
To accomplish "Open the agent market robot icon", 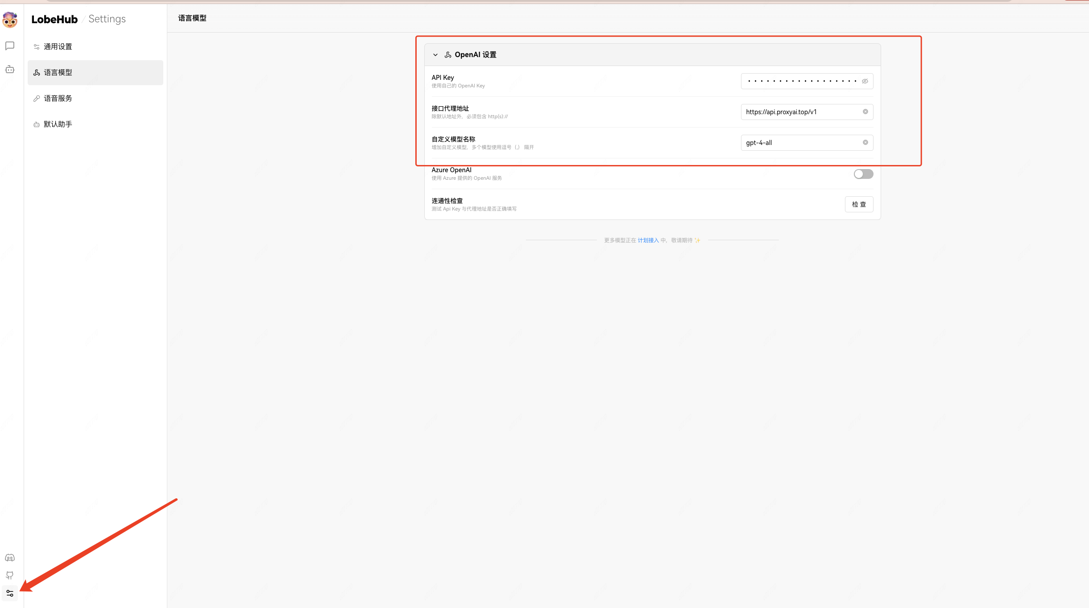I will (10, 69).
